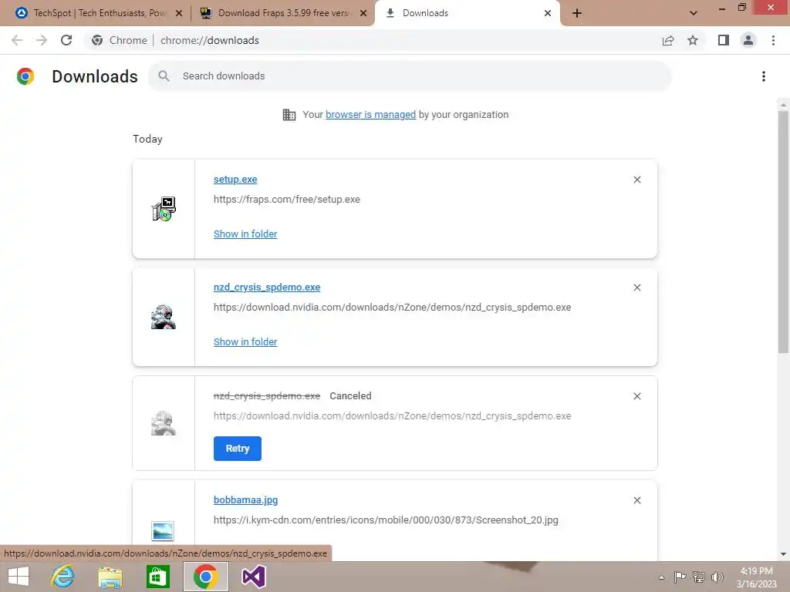Viewport: 790px width, 592px height.
Task: Open volume speaker tray icon
Action: point(717,577)
